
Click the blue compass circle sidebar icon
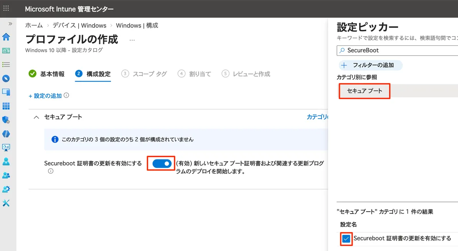6,79
